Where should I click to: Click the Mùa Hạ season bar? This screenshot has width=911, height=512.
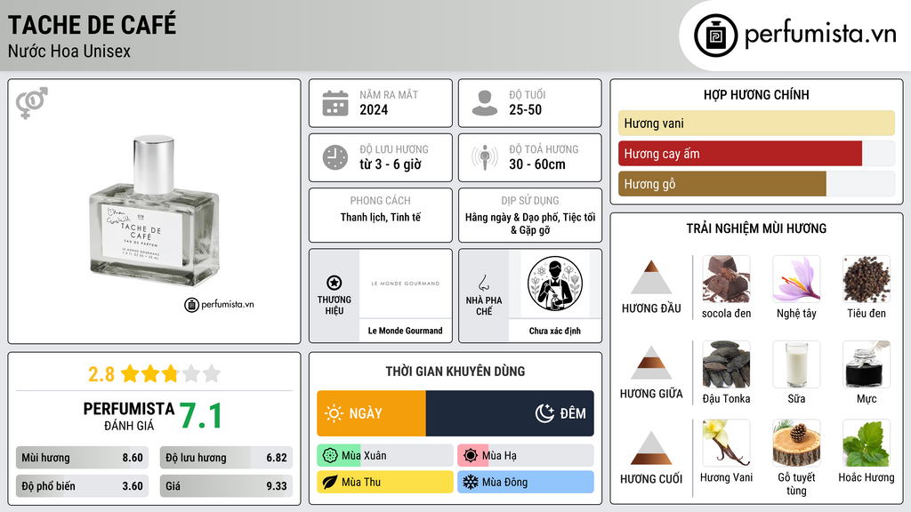(526, 456)
